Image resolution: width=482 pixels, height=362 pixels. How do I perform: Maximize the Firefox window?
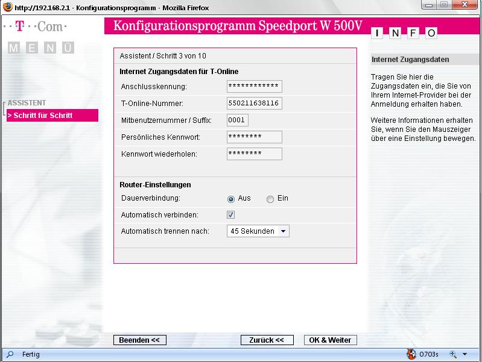[x=444, y=5]
